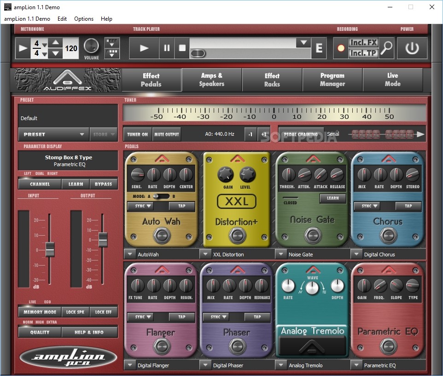Toggle the Power button
The image size is (443, 376).
(x=412, y=48)
